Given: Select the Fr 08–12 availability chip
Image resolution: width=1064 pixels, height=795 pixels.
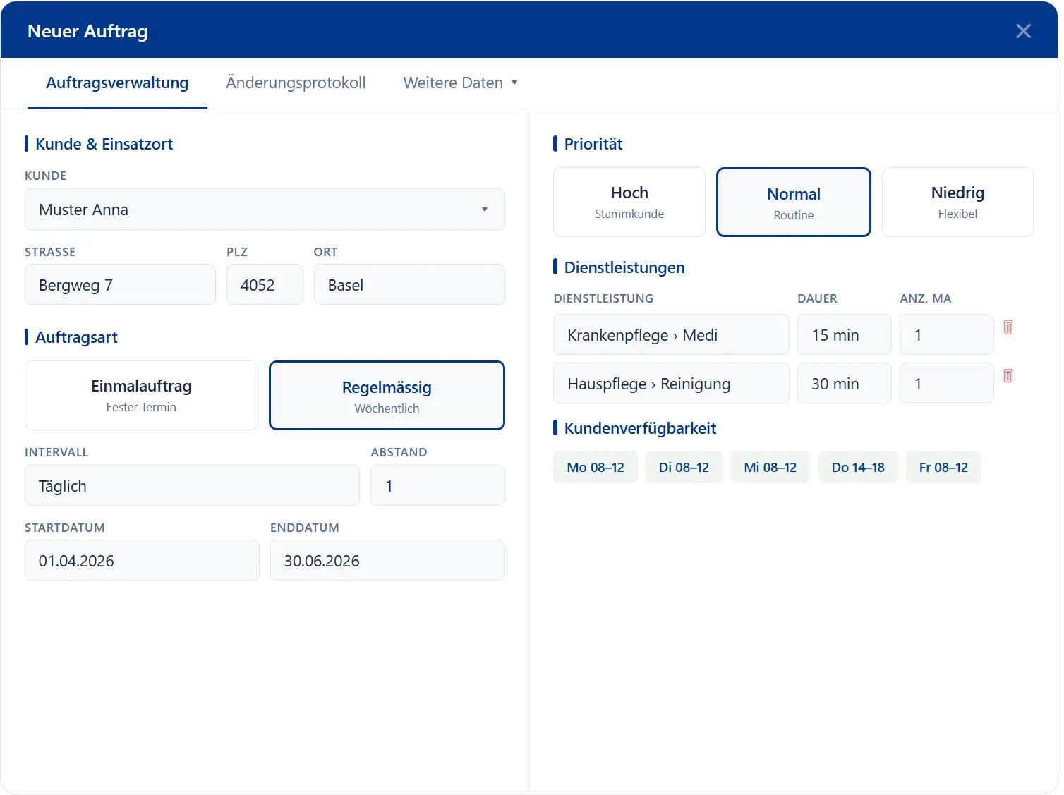Looking at the screenshot, I should click(x=943, y=468).
